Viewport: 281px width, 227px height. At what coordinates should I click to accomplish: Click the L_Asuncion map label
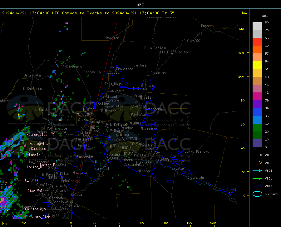click(x=156, y=73)
